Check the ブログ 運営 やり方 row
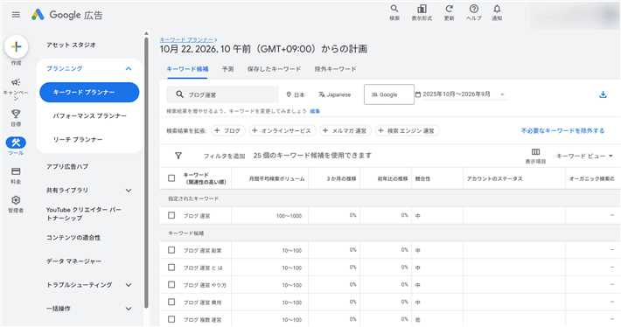Screen dimensions: 621x327 (171, 285)
